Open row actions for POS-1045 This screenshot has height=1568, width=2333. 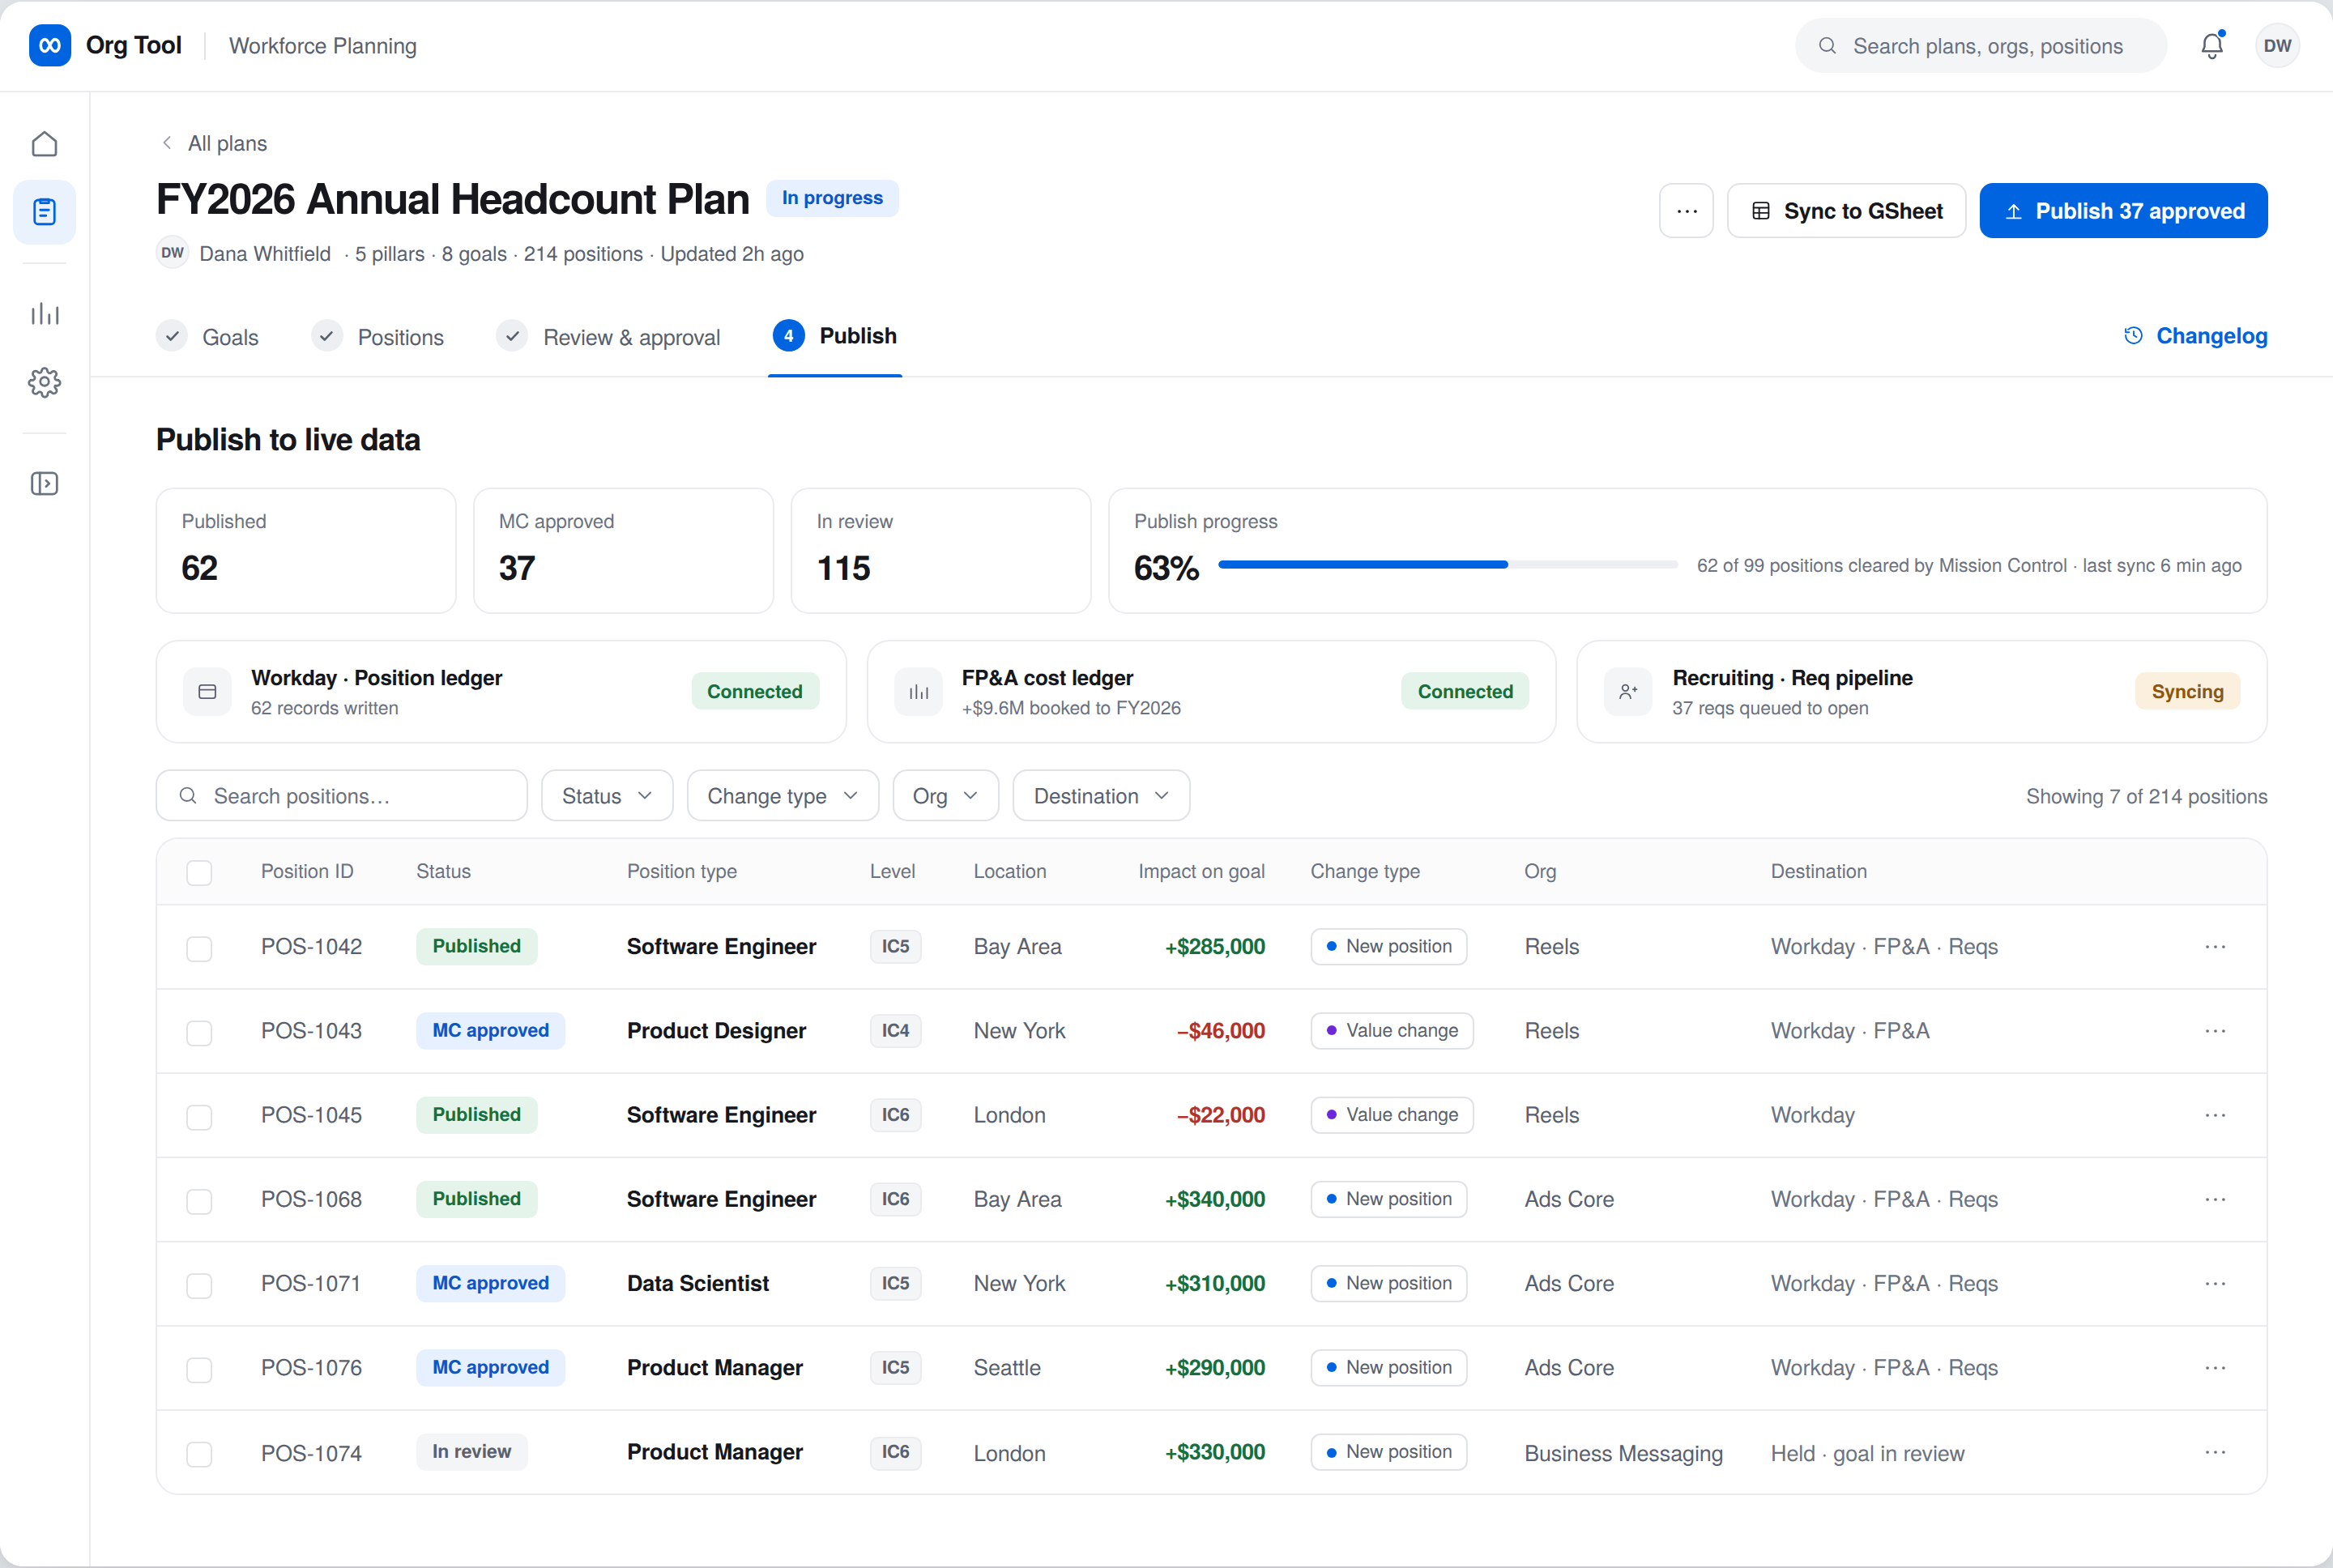tap(2215, 1115)
